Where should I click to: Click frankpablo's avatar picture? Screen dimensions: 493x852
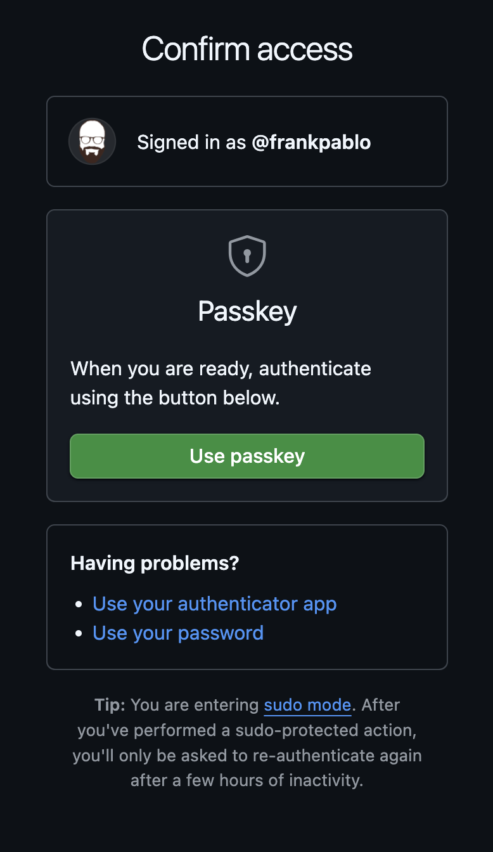coord(92,141)
